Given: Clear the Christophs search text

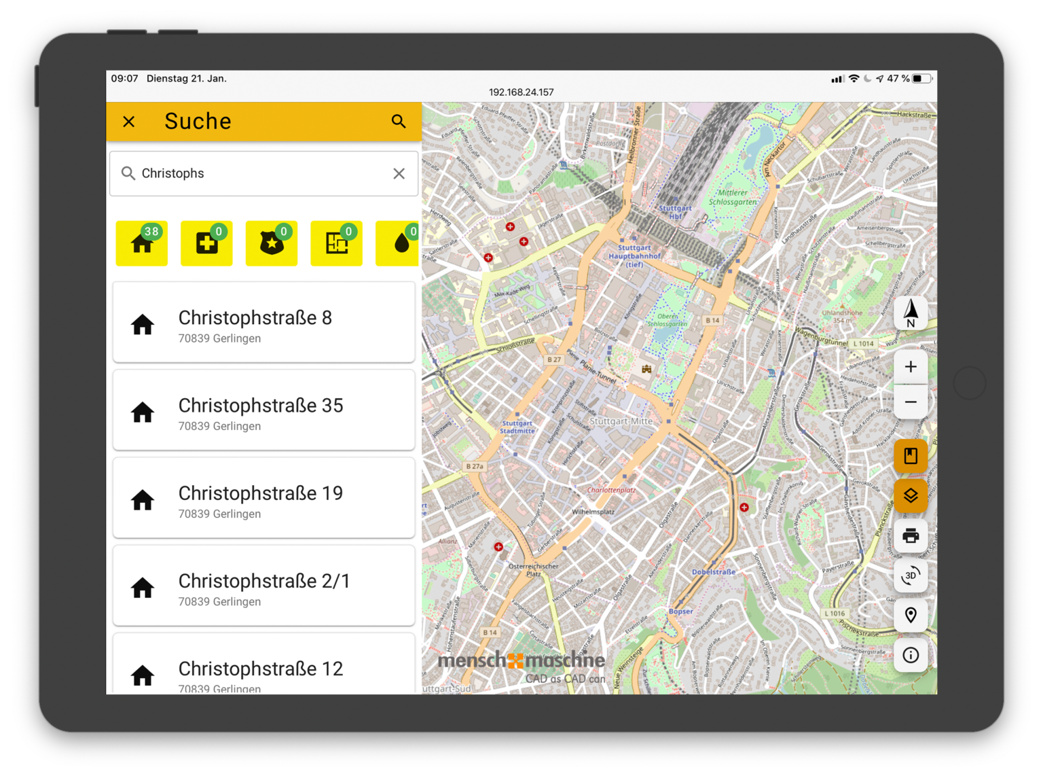Looking at the screenshot, I should point(399,174).
